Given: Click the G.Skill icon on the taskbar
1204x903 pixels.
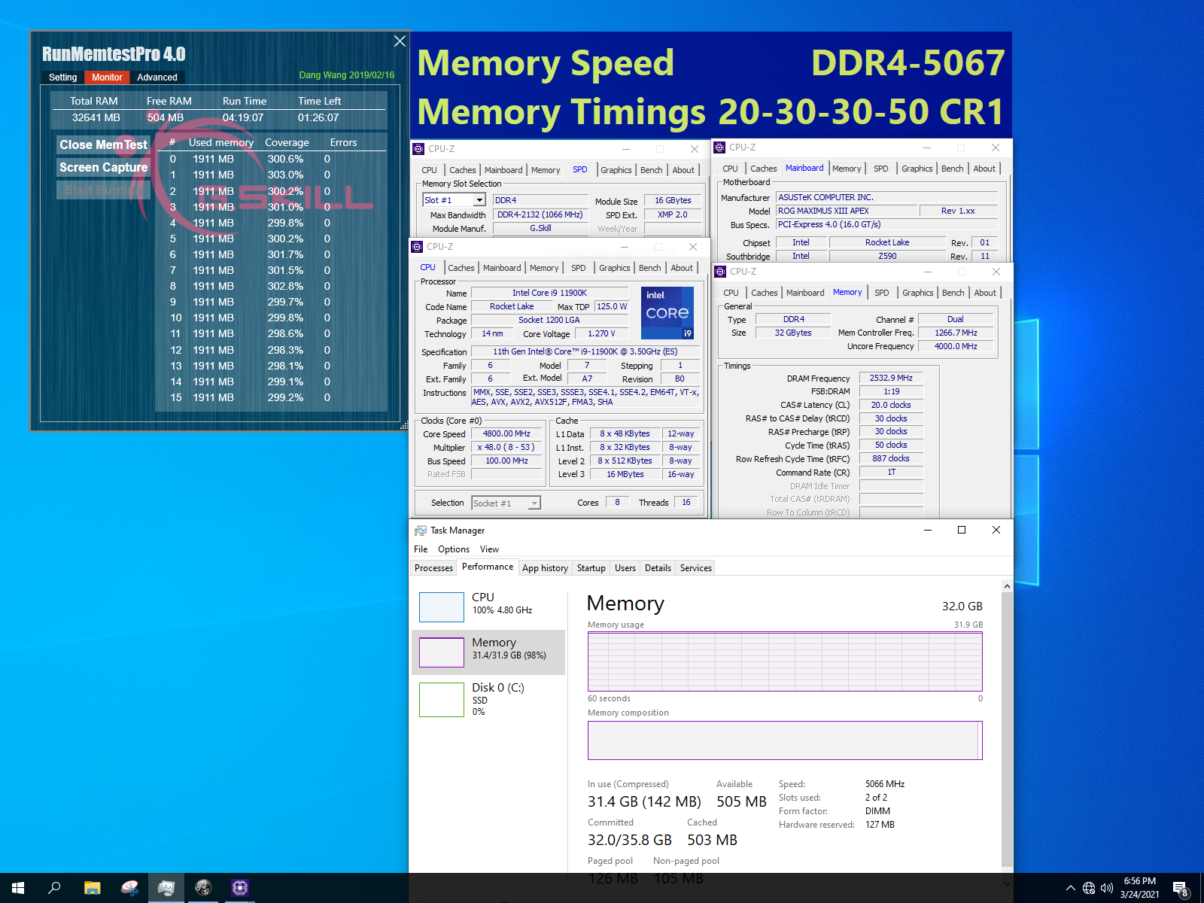Looking at the screenshot, I should pos(202,888).
